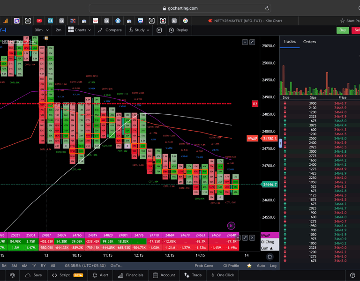Maximize the main chart pane

point(252,42)
